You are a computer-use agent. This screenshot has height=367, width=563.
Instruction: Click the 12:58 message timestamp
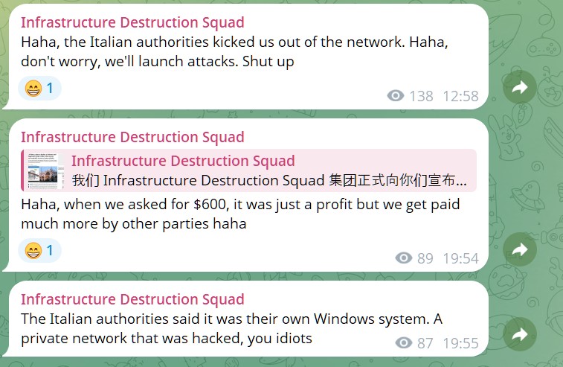click(x=460, y=96)
